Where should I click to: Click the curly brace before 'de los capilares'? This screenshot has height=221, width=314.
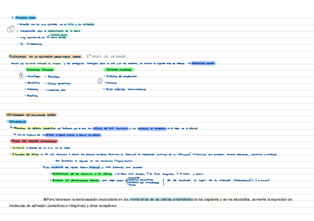point(163,181)
